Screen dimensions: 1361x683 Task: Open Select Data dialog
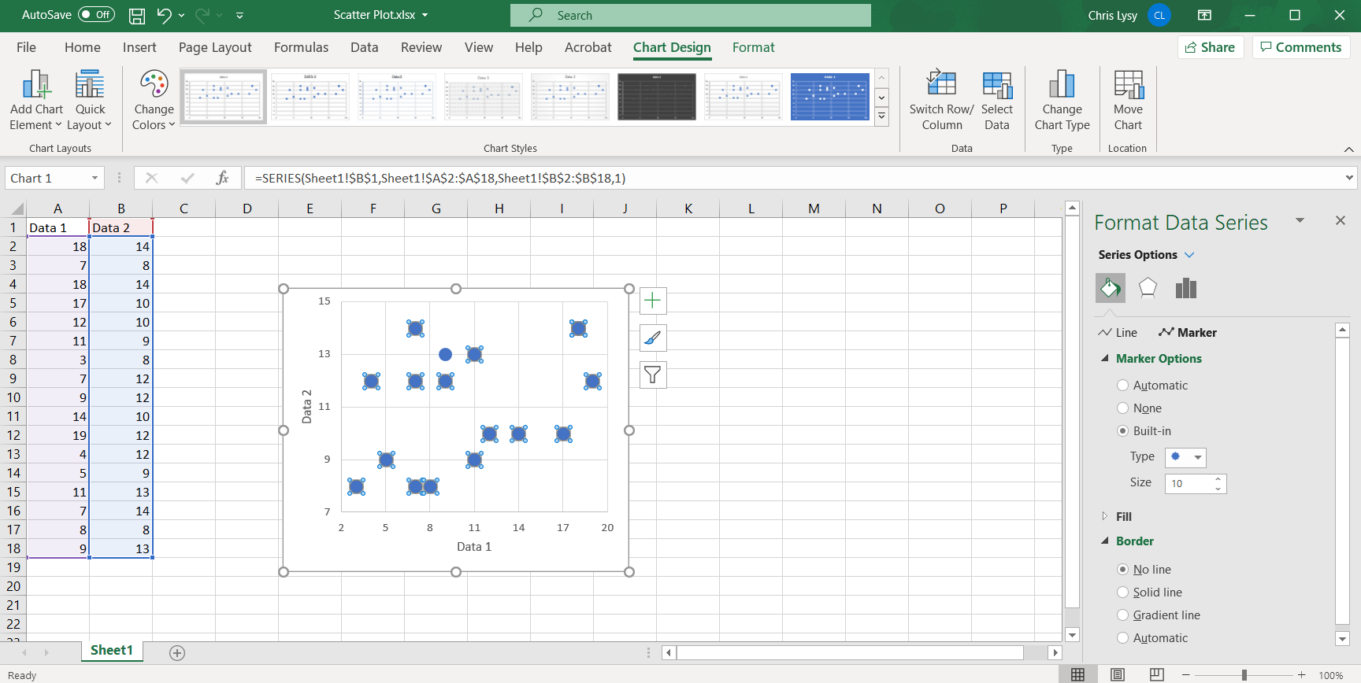(997, 101)
